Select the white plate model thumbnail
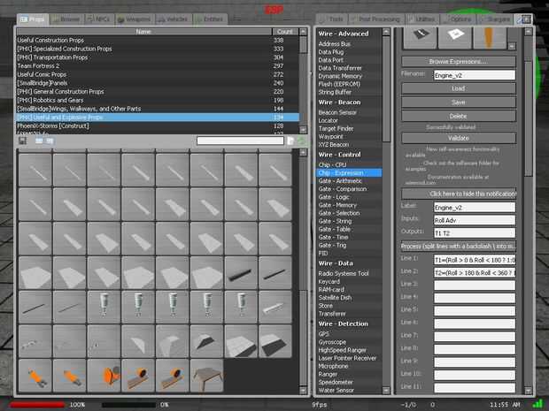Screen dimensions: 549x411 pos(455,37)
